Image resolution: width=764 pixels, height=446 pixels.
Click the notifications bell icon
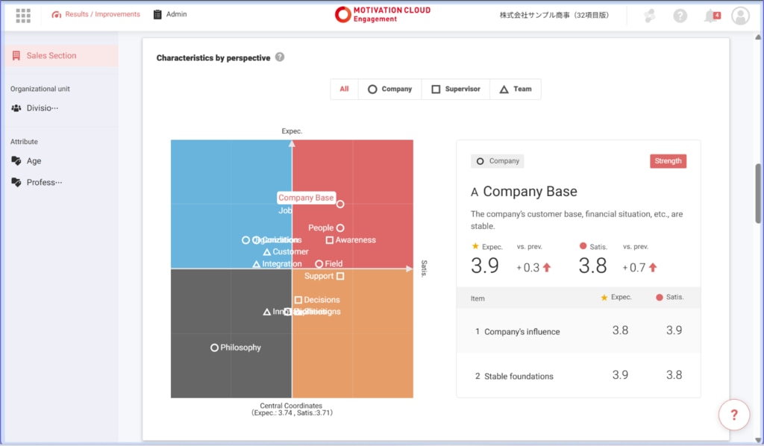[711, 16]
